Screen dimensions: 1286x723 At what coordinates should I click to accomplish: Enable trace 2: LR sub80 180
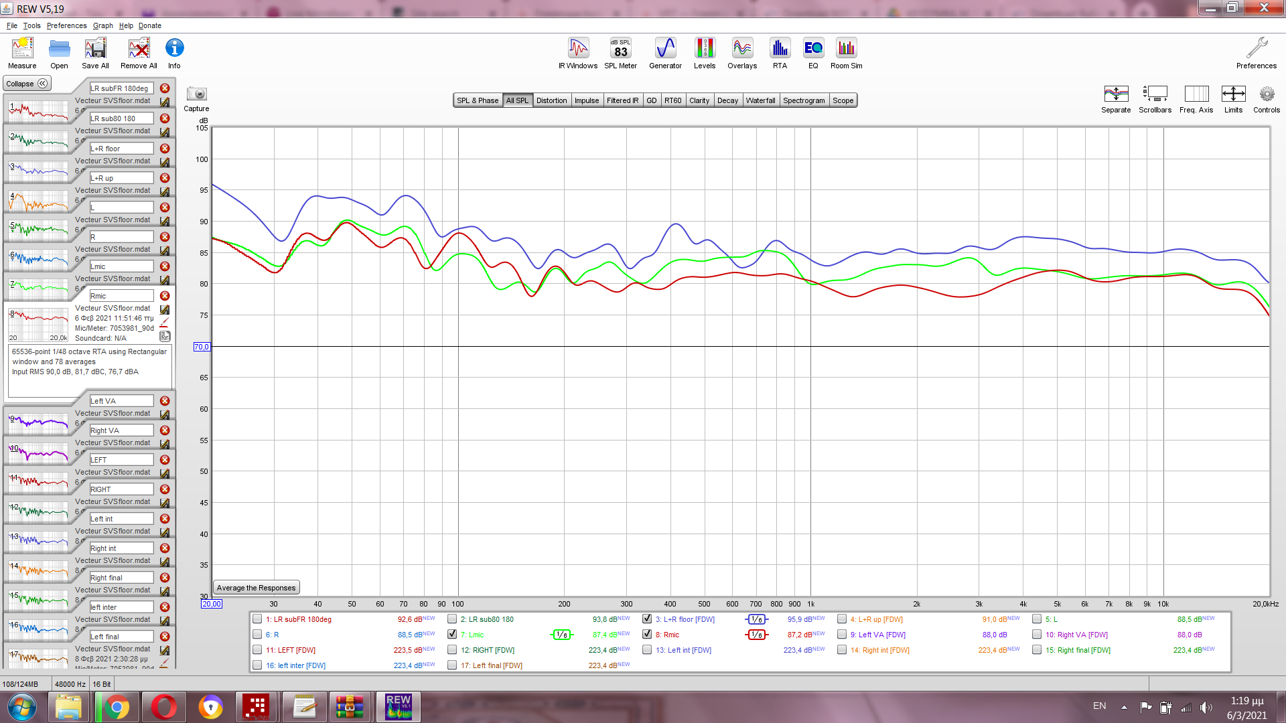click(452, 619)
